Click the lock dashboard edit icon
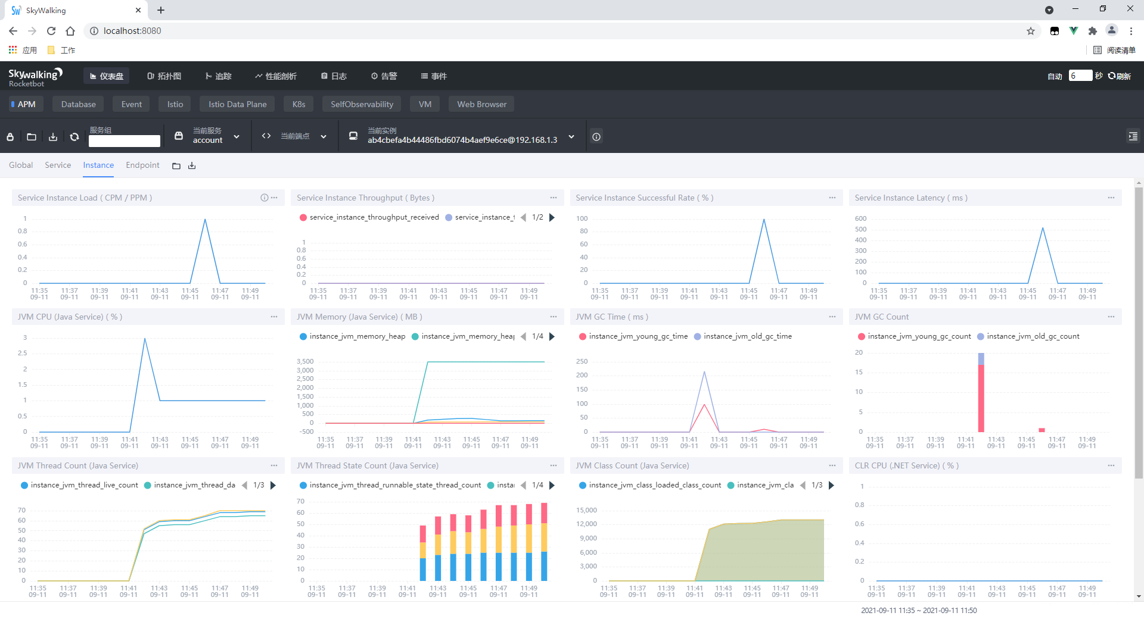The width and height of the screenshot is (1144, 619). click(x=10, y=137)
